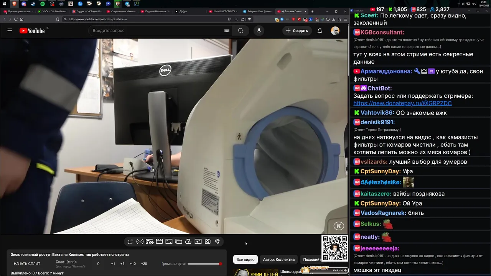Viewport: 491px width, 276px height.
Task: Add +10 minutes to split
Action: coord(132,264)
